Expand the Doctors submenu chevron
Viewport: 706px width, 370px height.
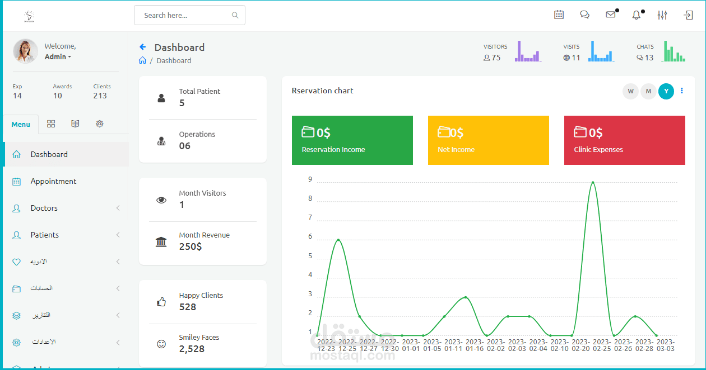(118, 208)
